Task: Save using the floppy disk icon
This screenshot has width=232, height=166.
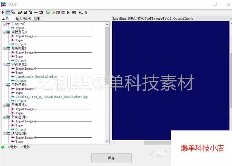Action: (x=25, y=12)
